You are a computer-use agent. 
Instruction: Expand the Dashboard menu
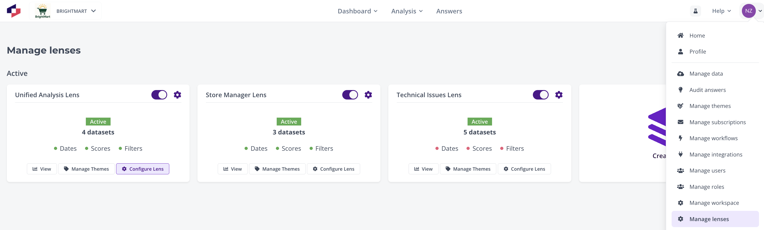pos(357,11)
